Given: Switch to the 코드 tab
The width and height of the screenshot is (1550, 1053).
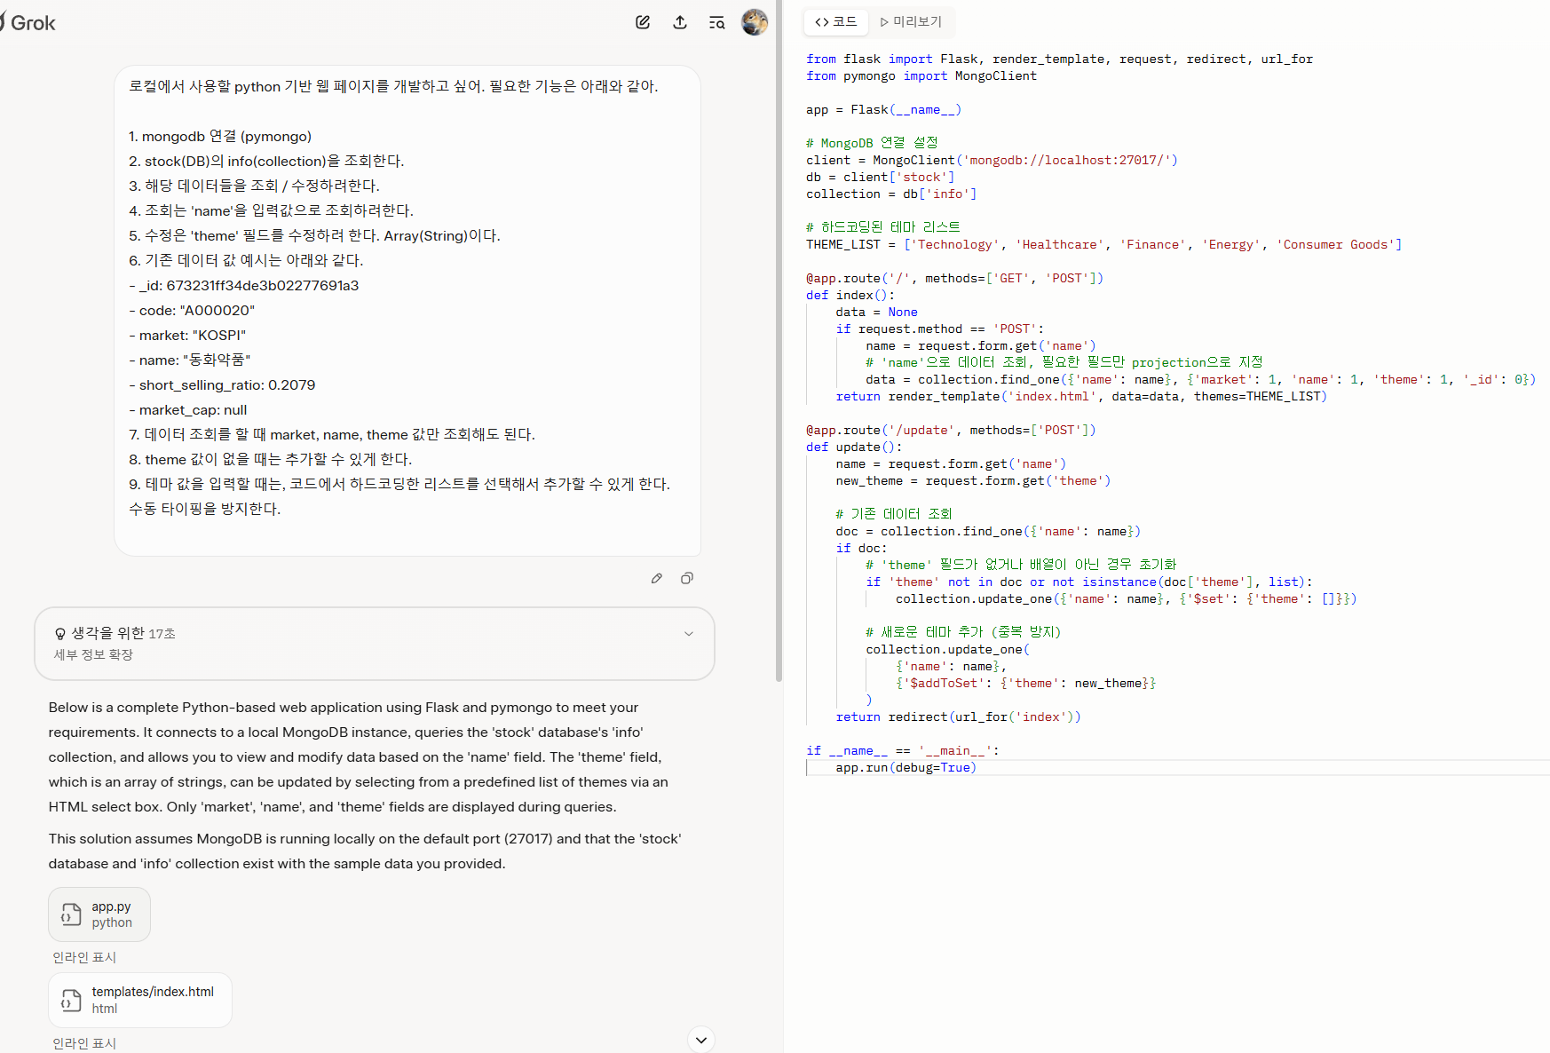Looking at the screenshot, I should click(x=836, y=21).
